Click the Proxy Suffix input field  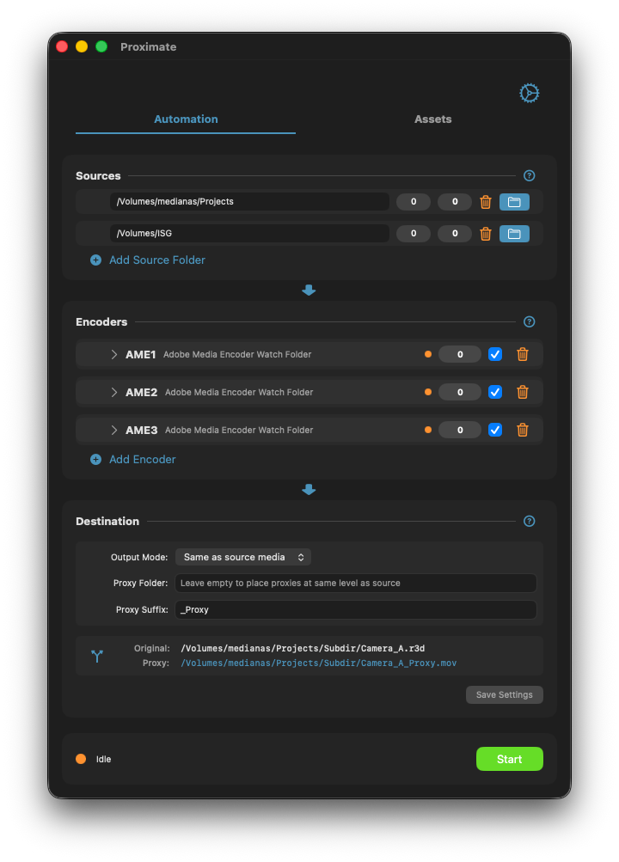click(x=356, y=609)
